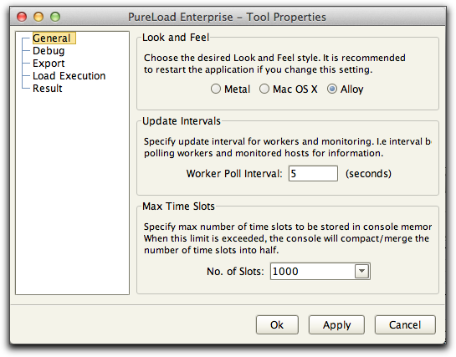
Task: Select the Metal look and feel radio button
Action: click(x=216, y=89)
